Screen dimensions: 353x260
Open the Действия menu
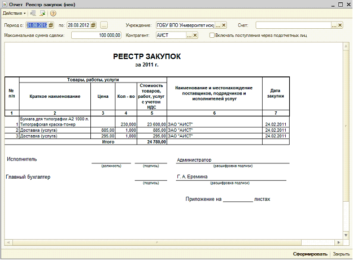[14, 14]
